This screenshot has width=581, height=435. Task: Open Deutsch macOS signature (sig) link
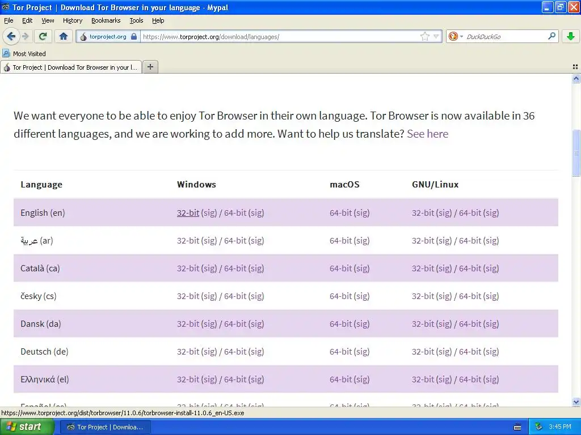pyautogui.click(x=361, y=351)
